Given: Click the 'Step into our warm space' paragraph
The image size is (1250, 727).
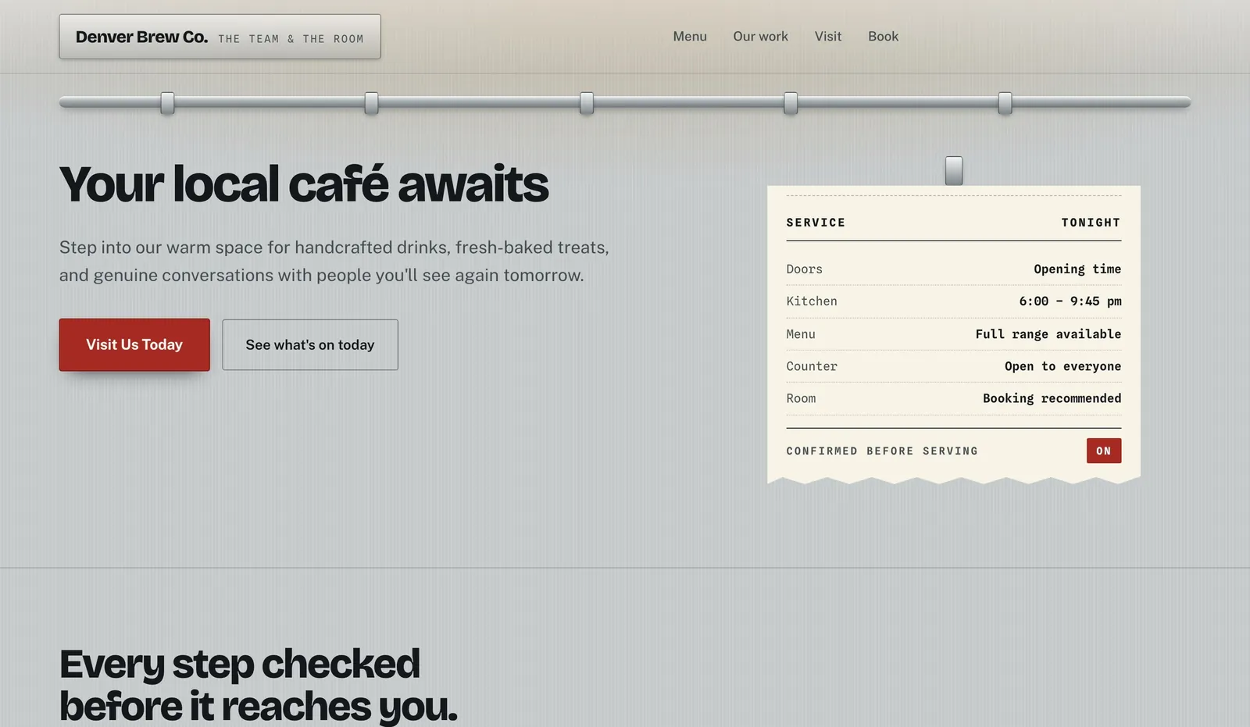Looking at the screenshot, I should click(x=334, y=261).
